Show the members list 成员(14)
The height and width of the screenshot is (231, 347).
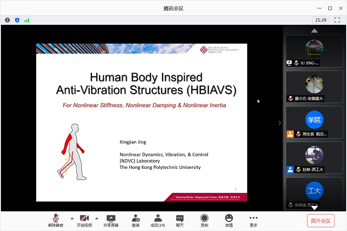click(158, 220)
